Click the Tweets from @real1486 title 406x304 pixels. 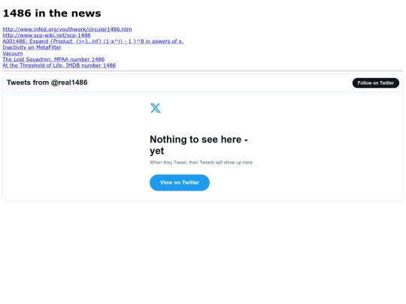pyautogui.click(x=47, y=83)
